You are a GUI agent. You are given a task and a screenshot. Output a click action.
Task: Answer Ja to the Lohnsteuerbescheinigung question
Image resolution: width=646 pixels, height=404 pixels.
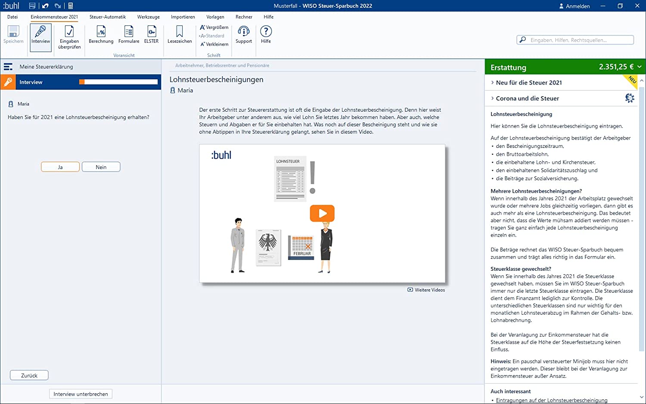(x=60, y=167)
